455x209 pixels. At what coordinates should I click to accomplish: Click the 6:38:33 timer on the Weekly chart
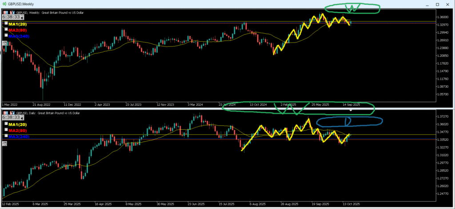click(12, 15)
